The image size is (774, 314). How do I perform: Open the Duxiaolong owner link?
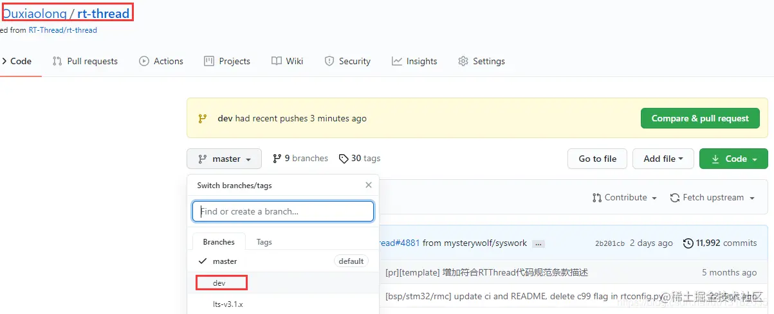pos(35,12)
